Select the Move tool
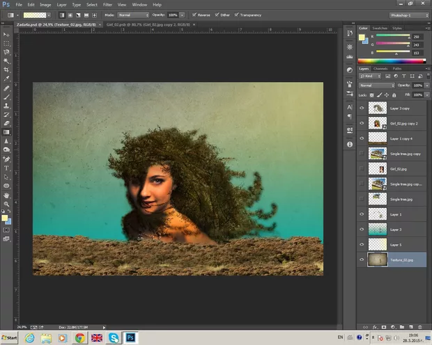This screenshot has width=432, height=345. (7, 33)
